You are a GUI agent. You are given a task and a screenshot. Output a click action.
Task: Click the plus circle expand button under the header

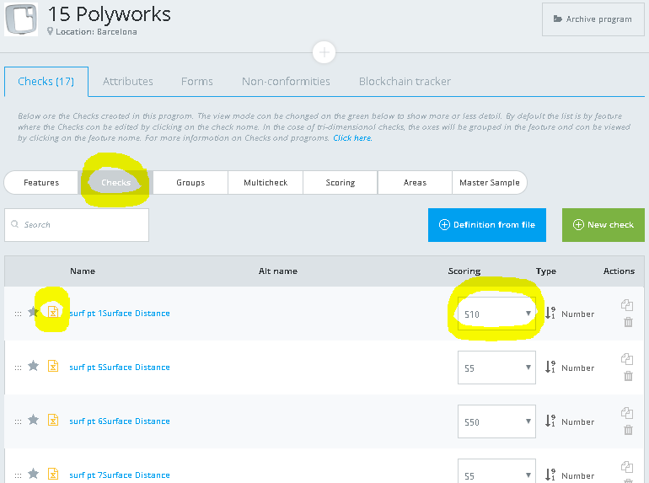click(324, 52)
